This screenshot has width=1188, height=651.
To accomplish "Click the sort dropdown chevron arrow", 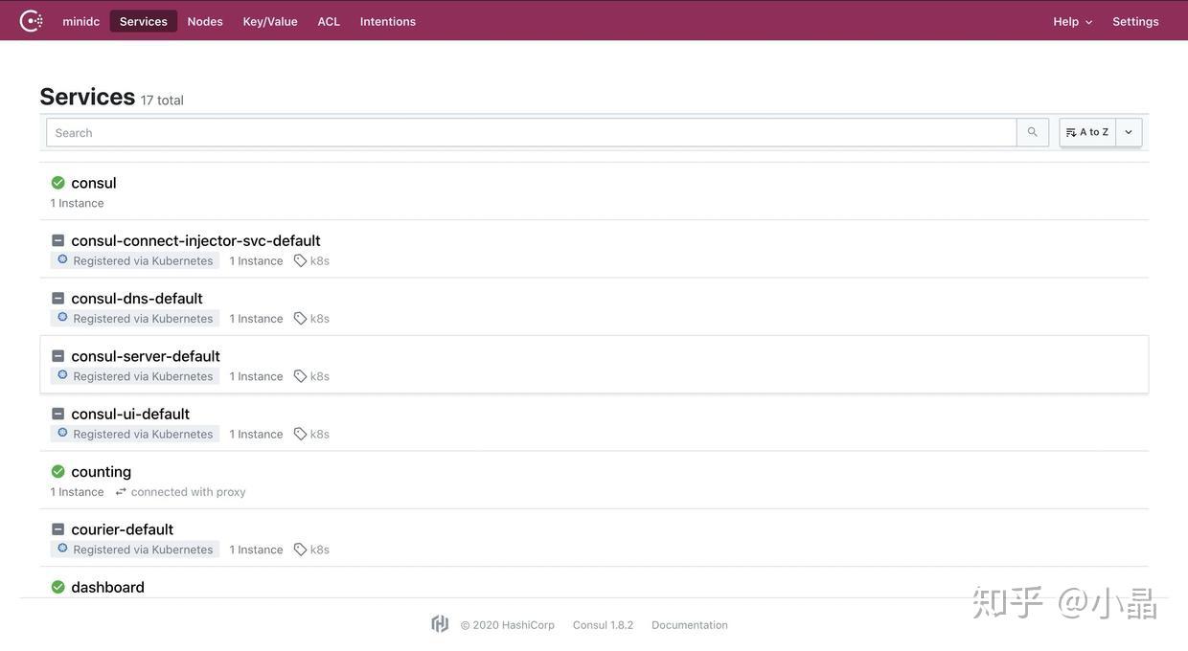I will 1129,132.
